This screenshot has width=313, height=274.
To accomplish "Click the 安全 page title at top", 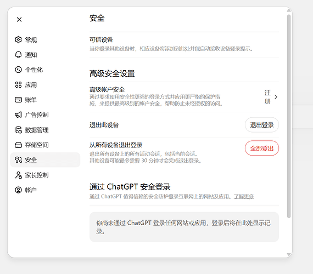I will [x=97, y=18].
